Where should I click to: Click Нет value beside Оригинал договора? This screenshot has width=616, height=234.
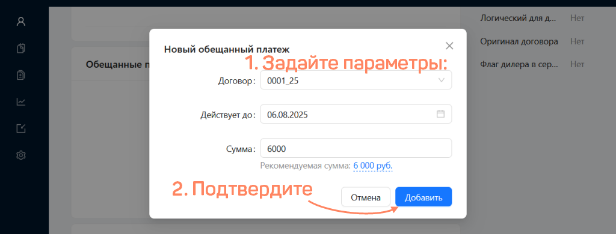[x=577, y=41]
